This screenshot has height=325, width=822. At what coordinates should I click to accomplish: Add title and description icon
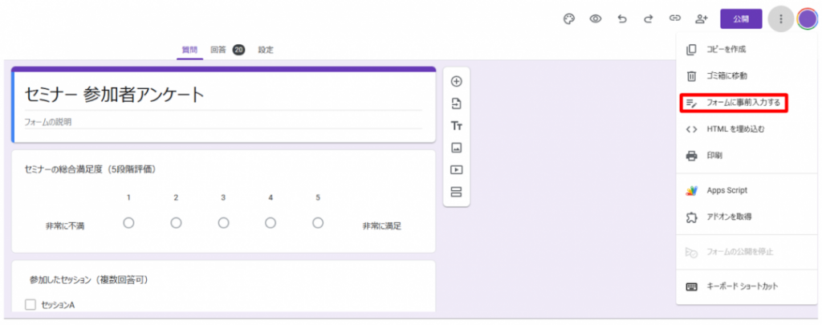[457, 126]
